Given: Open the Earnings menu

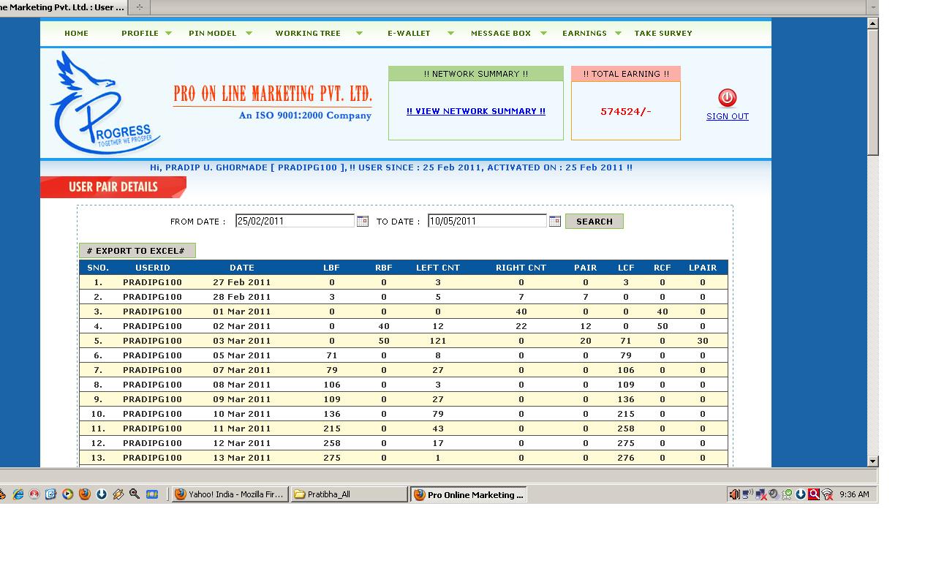Looking at the screenshot, I should [x=584, y=33].
